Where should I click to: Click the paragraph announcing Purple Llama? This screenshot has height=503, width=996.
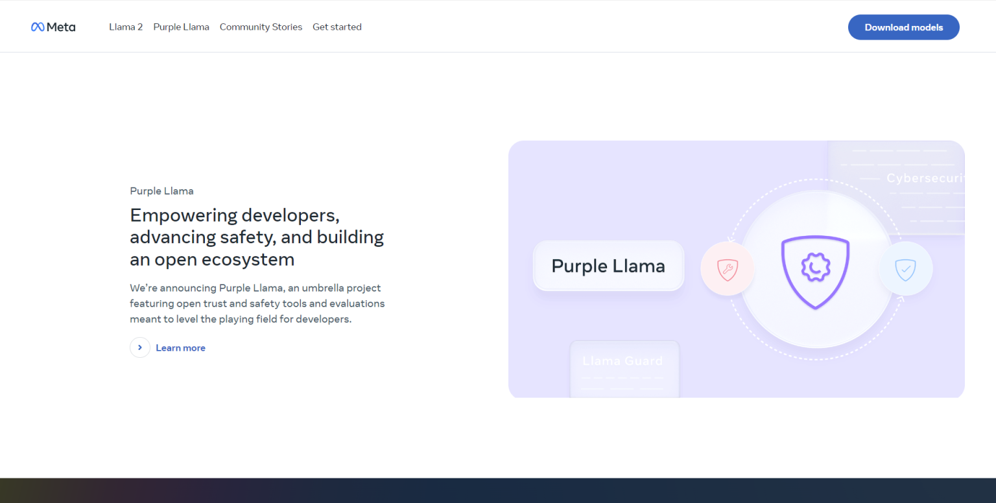click(x=257, y=303)
